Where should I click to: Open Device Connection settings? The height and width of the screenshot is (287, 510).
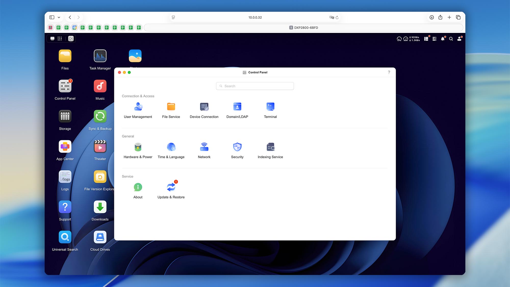pyautogui.click(x=204, y=107)
